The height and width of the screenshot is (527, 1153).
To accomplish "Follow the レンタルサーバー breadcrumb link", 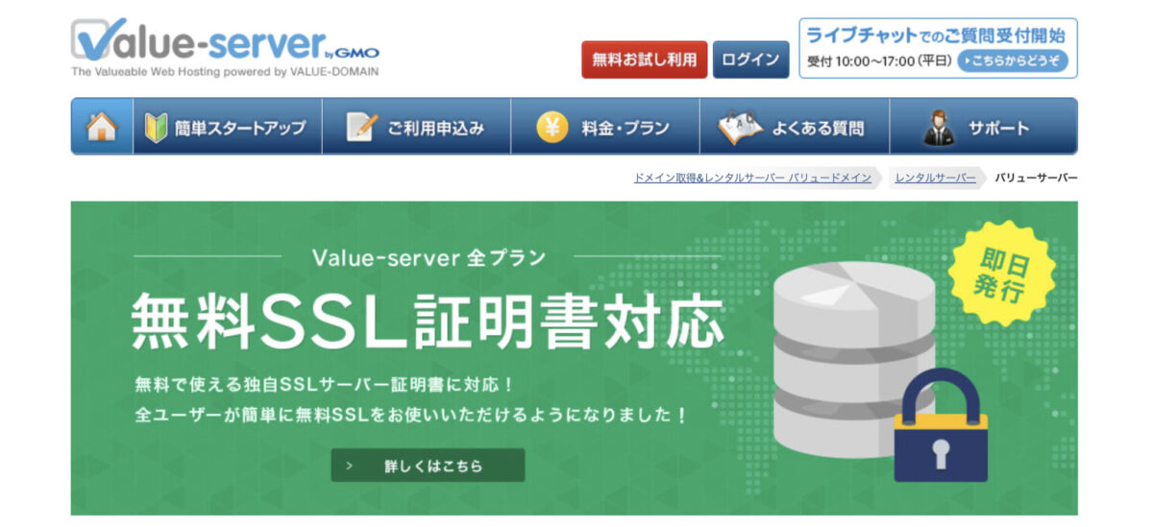I will (x=935, y=179).
